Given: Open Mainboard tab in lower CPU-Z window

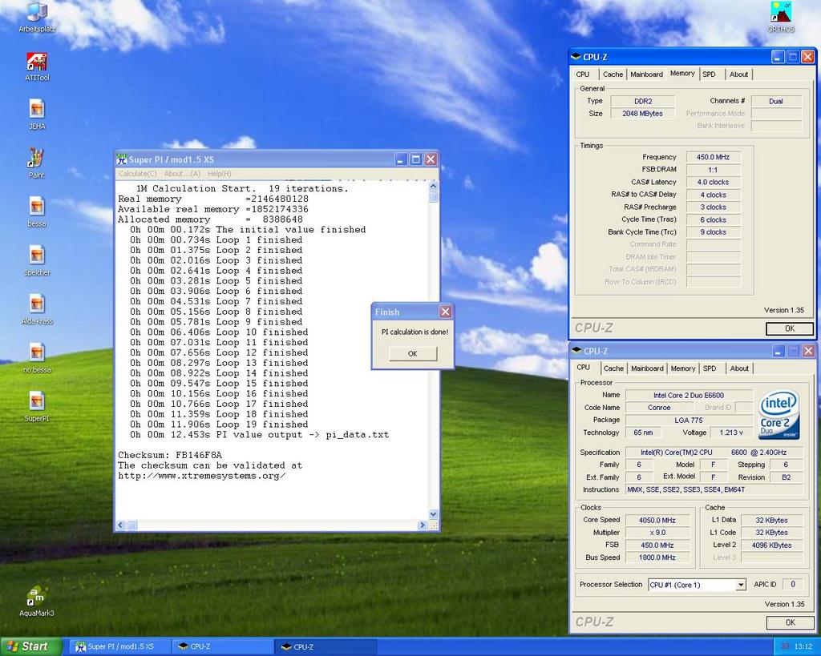Looking at the screenshot, I should click(647, 368).
